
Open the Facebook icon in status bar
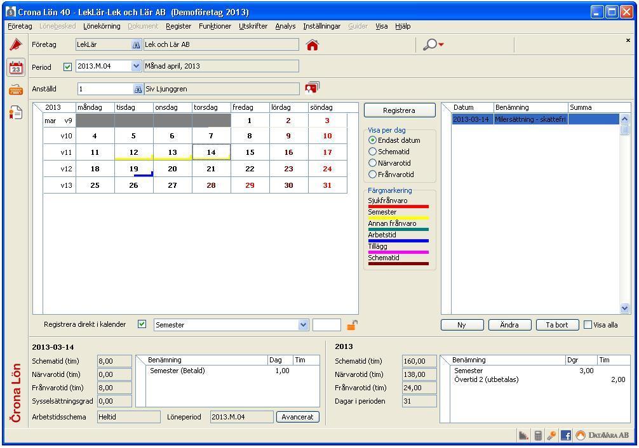[566, 435]
